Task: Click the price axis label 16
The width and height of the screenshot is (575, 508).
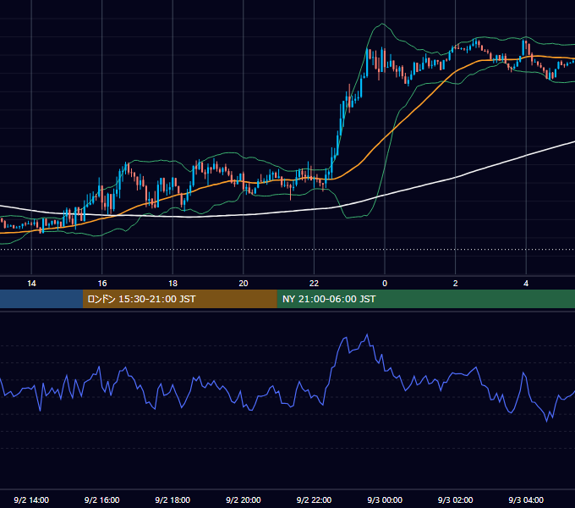Action: tap(102, 284)
